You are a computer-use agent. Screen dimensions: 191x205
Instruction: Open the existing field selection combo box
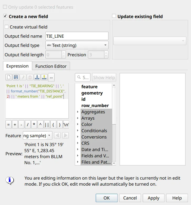[x=150, y=41]
